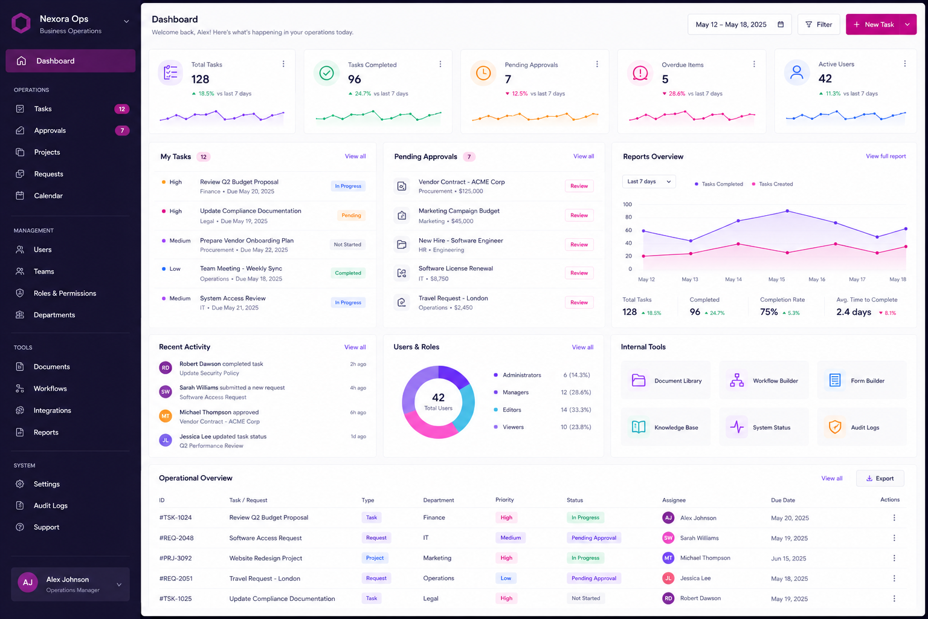Click Audit Logs shield icon in Internal Tools
Image resolution: width=928 pixels, height=619 pixels.
pos(835,427)
